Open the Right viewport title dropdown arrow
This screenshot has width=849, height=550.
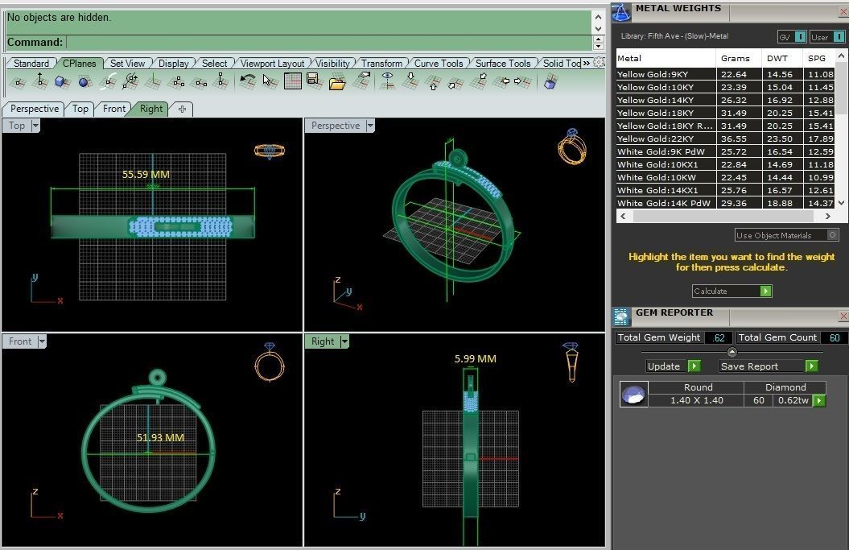click(x=344, y=341)
